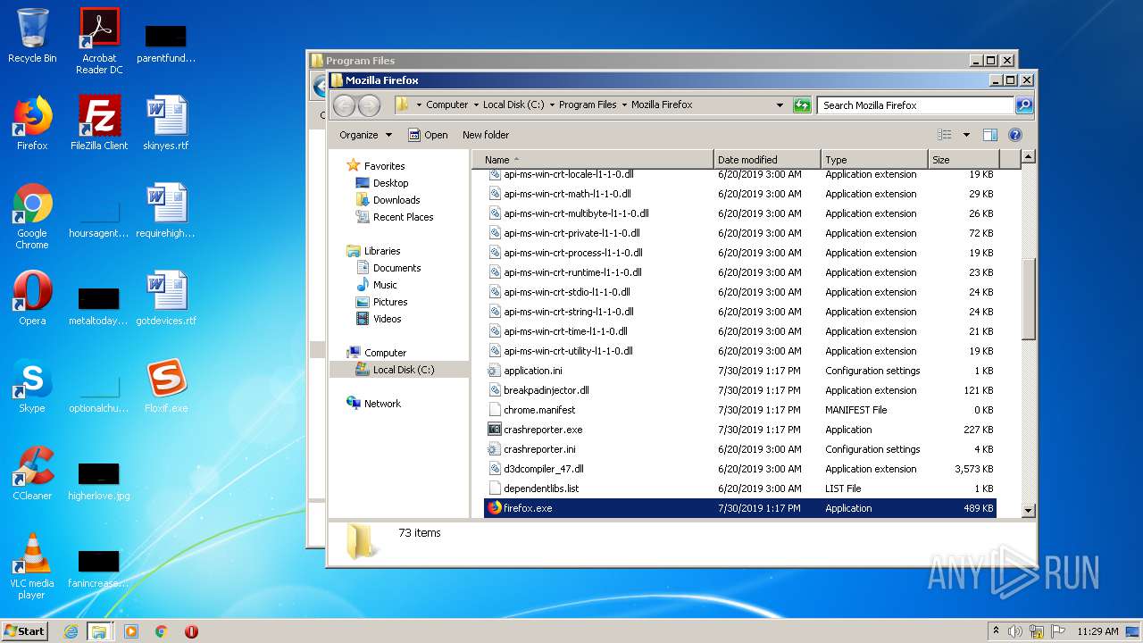Sort files by the Name column
The width and height of the screenshot is (1143, 643).
592,160
